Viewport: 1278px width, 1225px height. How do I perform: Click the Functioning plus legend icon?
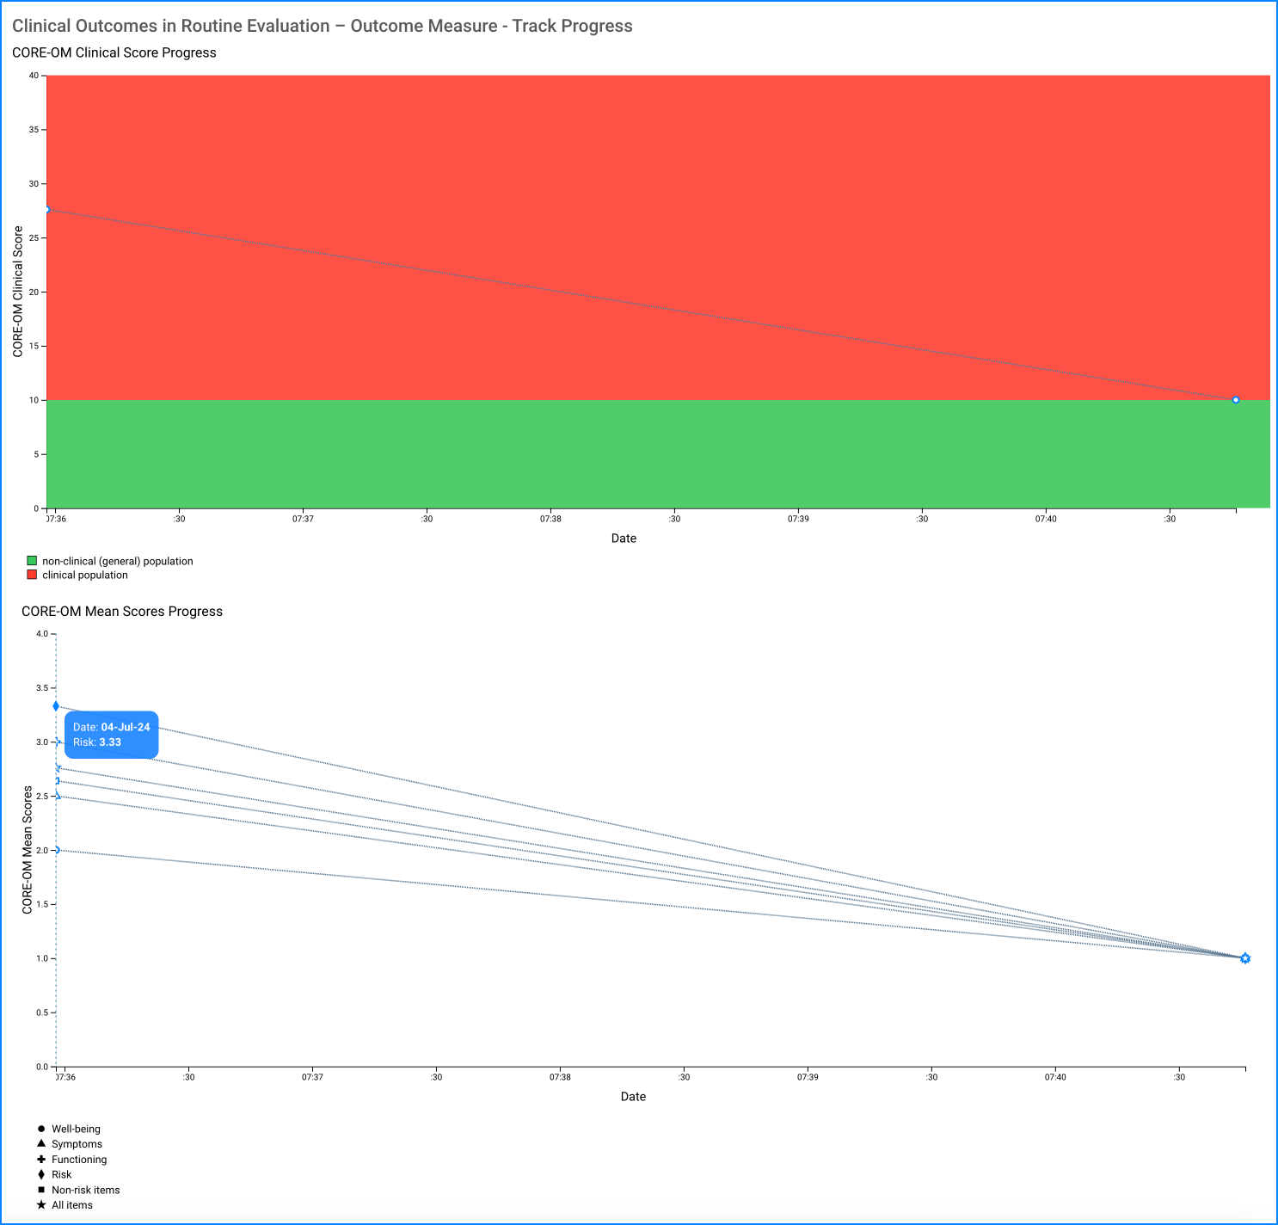coord(41,1159)
